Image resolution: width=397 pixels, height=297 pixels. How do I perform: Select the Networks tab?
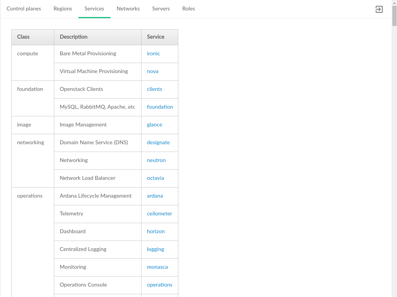point(128,9)
